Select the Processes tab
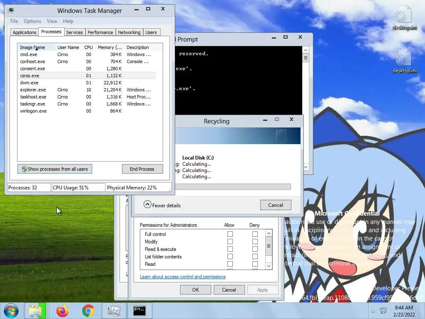 [51, 32]
